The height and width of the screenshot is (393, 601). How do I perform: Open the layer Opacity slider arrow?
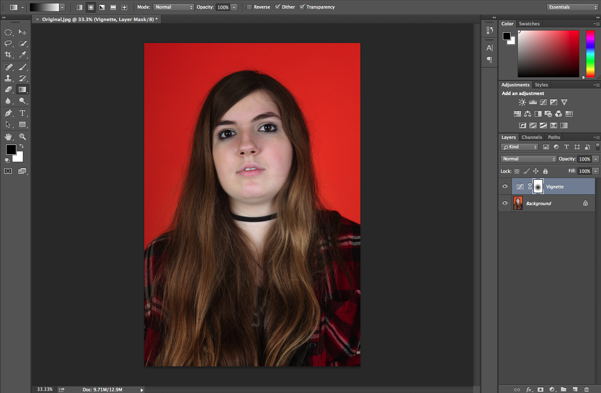(596, 159)
